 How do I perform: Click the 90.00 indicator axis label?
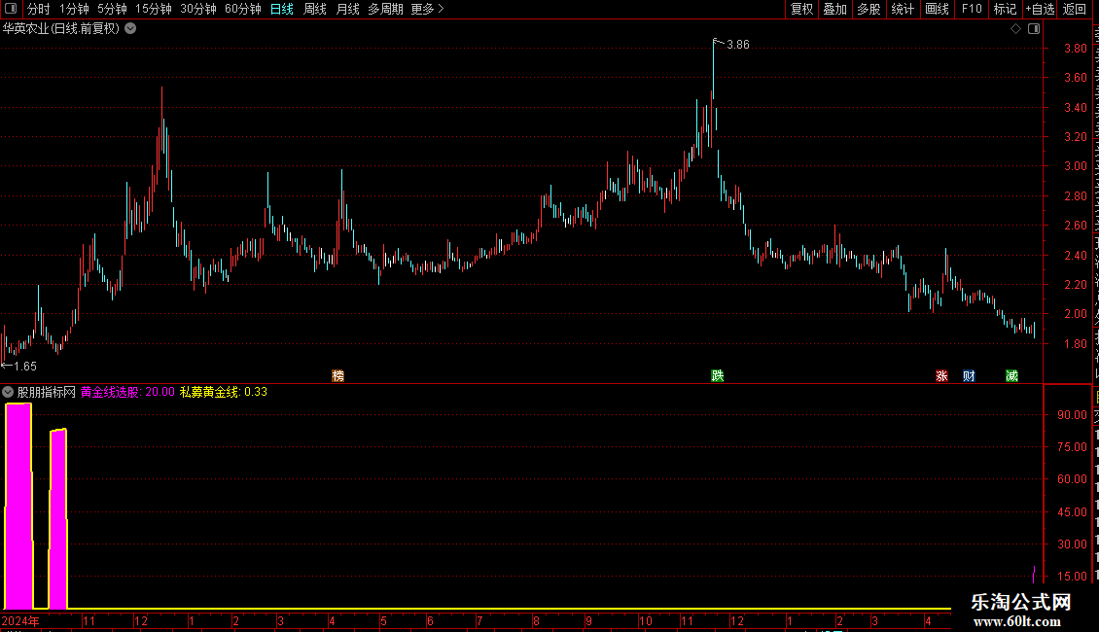(1073, 415)
